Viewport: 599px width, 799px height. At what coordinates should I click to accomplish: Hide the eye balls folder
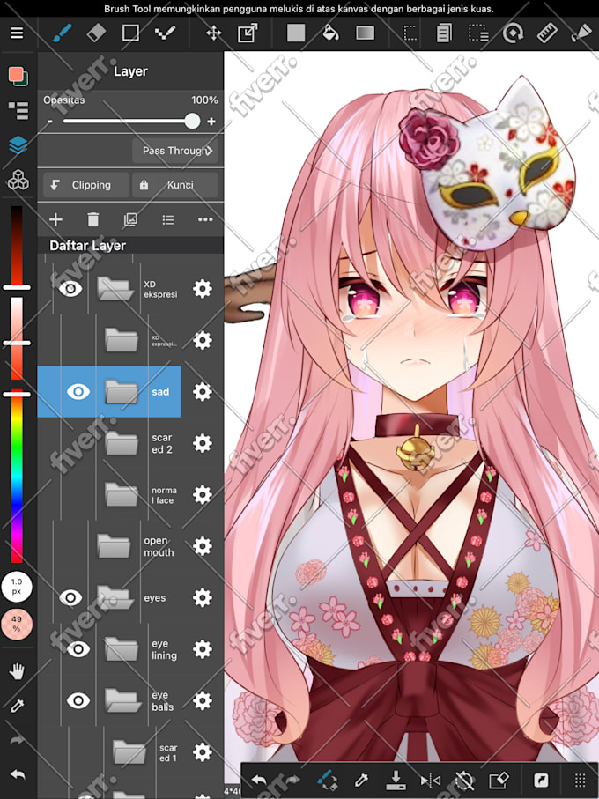tap(78, 700)
